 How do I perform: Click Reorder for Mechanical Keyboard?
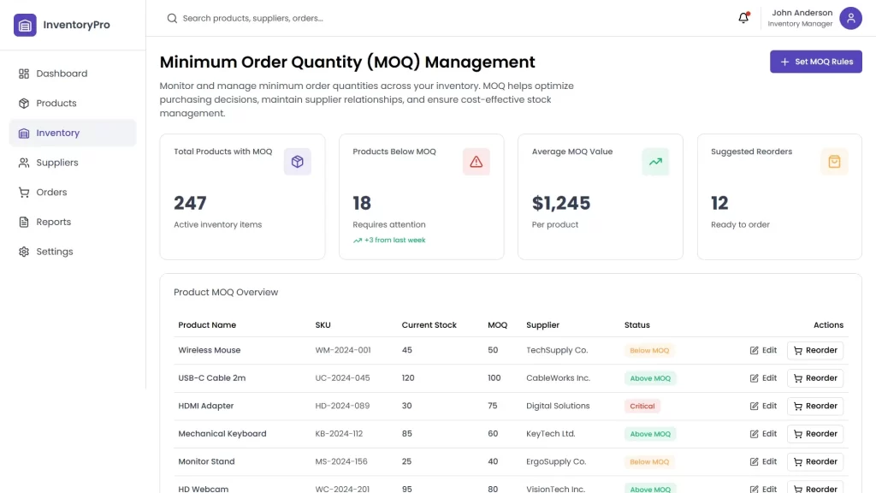[x=815, y=434]
